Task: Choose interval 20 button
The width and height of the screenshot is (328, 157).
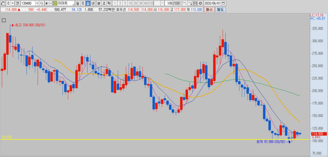Action: 135,3
